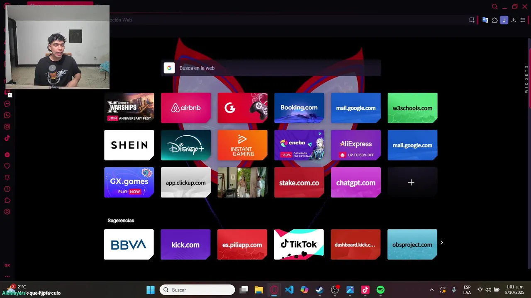Image resolution: width=531 pixels, height=298 pixels.
Task: Open Steam from the taskbar
Action: (x=319, y=290)
